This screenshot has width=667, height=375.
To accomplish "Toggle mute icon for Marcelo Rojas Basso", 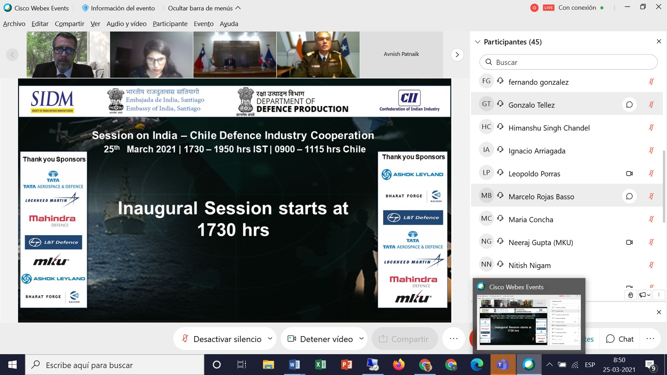I will (x=651, y=196).
